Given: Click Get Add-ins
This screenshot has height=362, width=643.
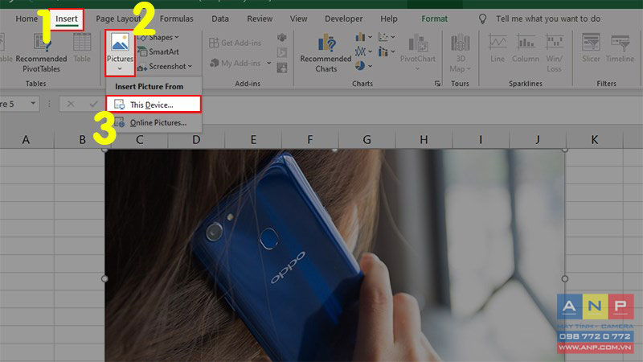Looking at the screenshot, I should click(235, 43).
